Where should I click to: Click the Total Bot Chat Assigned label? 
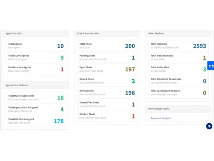click(x=21, y=119)
